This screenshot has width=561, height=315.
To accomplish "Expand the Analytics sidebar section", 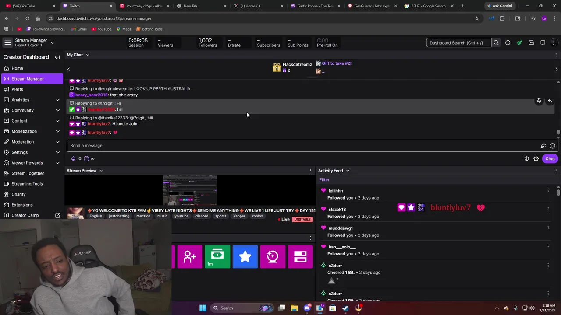I will (57, 100).
